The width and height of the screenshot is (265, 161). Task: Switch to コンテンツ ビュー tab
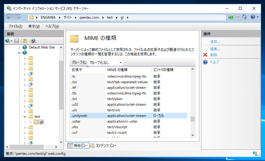(103, 145)
